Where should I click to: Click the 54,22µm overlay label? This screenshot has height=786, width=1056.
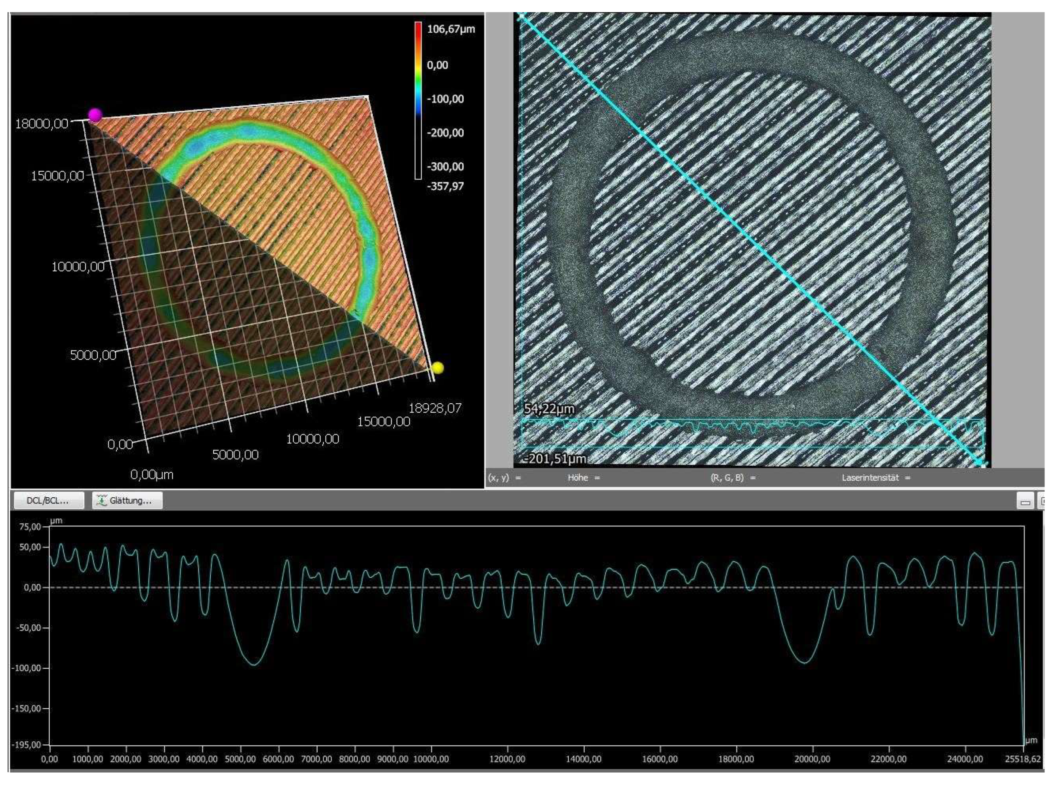click(549, 409)
